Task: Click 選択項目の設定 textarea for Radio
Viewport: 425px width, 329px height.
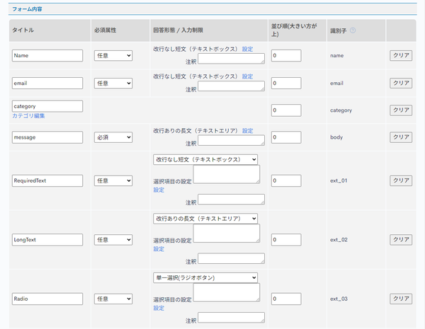Action: coord(227,292)
